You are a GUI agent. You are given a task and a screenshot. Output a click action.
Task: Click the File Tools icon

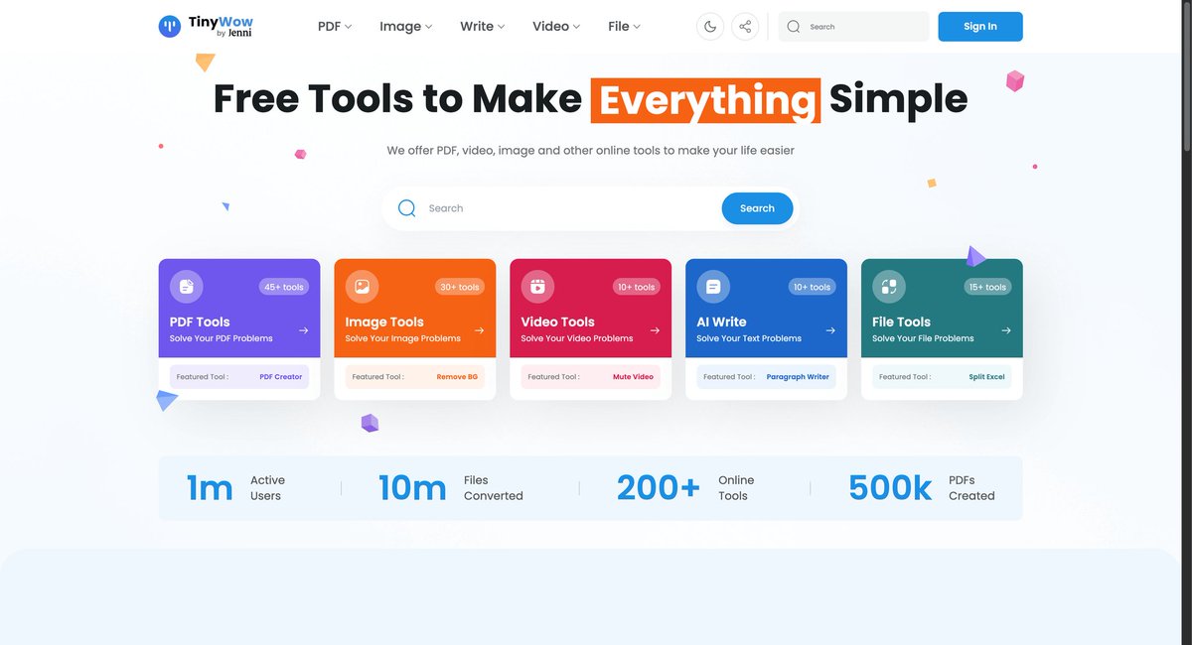tap(888, 287)
